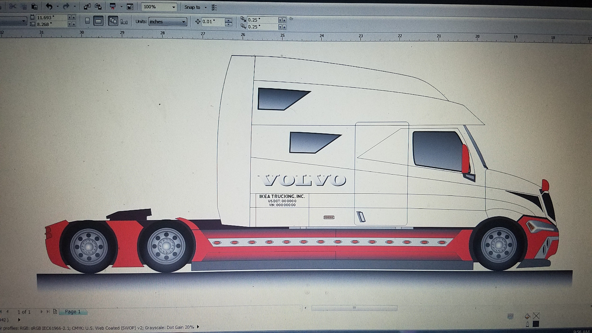Screen dimensions: 592x333
Task: Open the 100% zoom level dropdown
Action: [x=174, y=7]
